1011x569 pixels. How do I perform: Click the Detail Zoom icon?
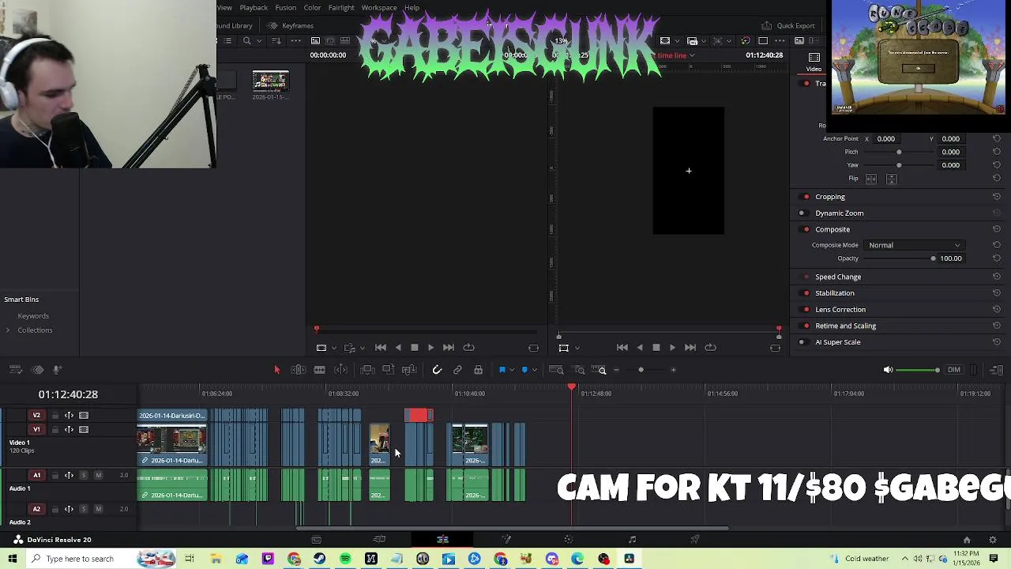click(579, 370)
